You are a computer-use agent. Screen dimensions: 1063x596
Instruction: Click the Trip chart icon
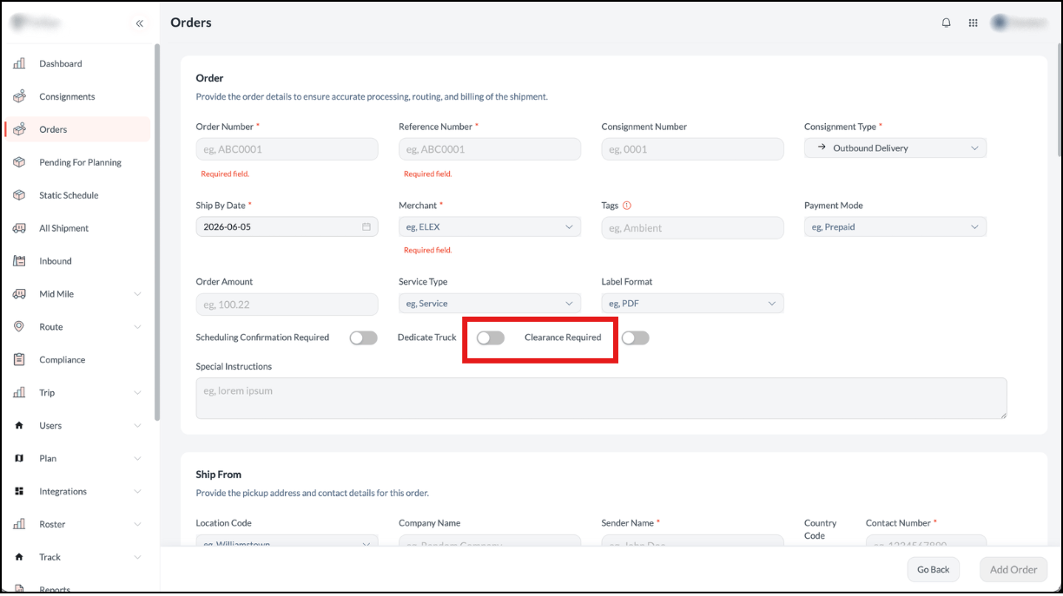19,392
